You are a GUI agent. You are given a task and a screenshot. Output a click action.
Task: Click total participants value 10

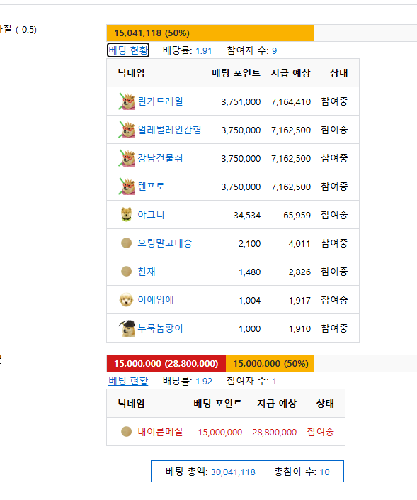point(324,472)
